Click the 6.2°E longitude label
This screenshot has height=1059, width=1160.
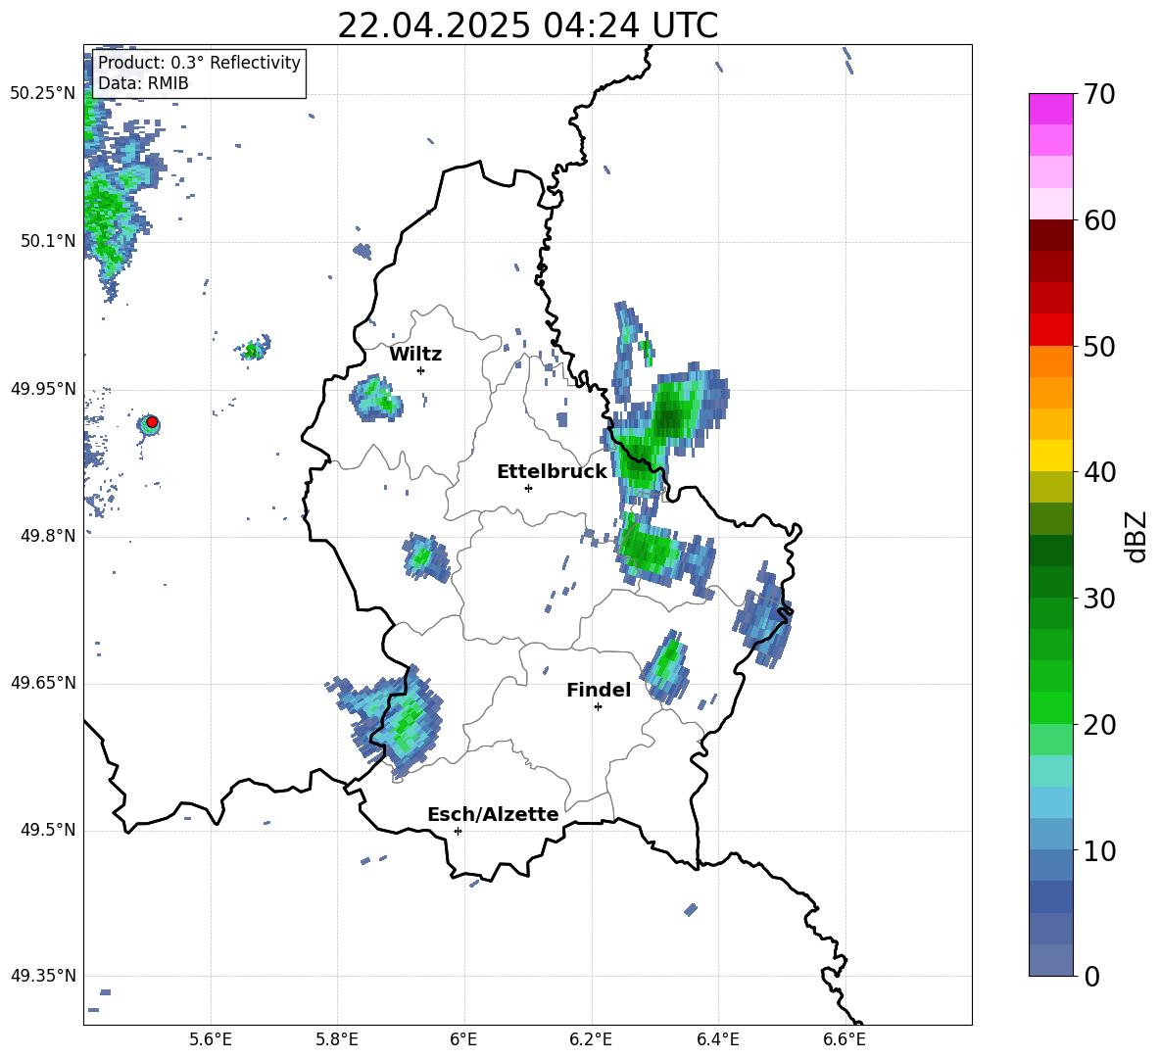pos(591,1040)
